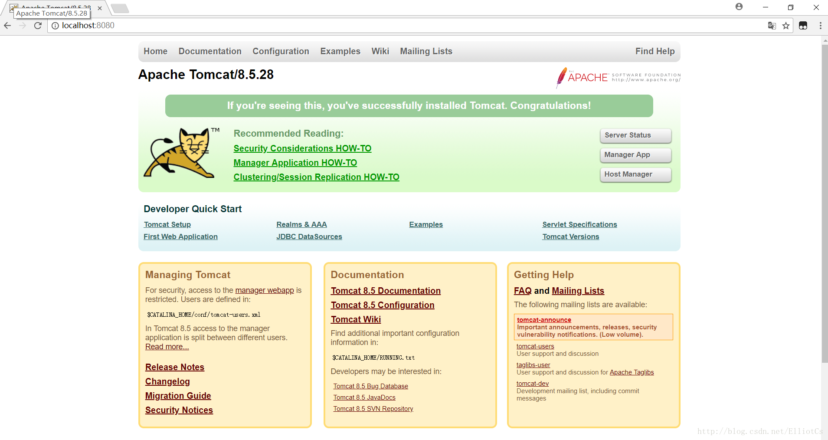
Task: Click the translate page icon
Action: click(x=772, y=26)
